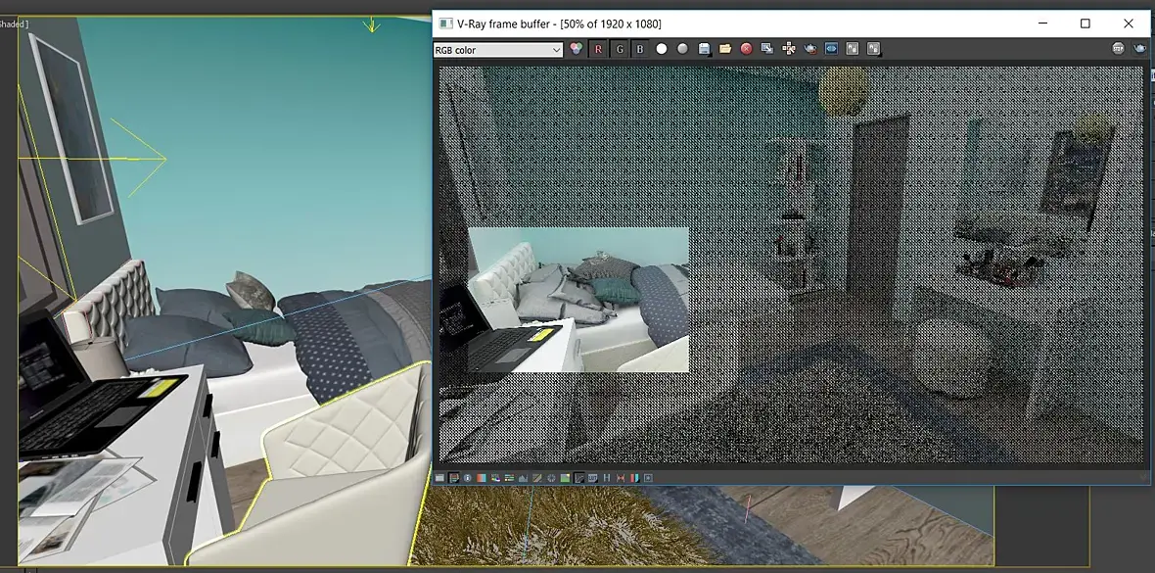
Task: Show the corrections control panel
Action: pyautogui.click(x=439, y=478)
